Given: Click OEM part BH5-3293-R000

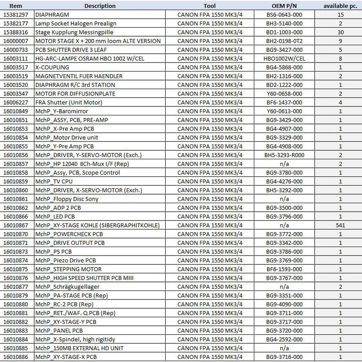Looking at the screenshot, I should pos(284,155).
